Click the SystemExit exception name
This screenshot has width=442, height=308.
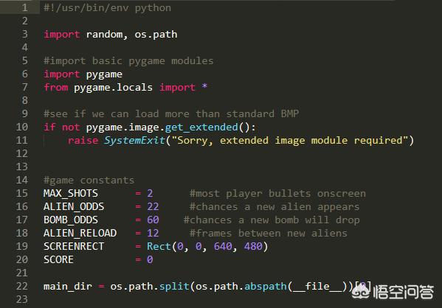(134, 140)
